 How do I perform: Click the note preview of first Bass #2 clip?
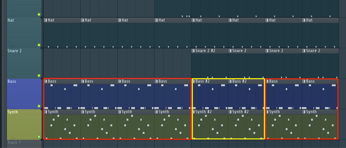(210, 96)
